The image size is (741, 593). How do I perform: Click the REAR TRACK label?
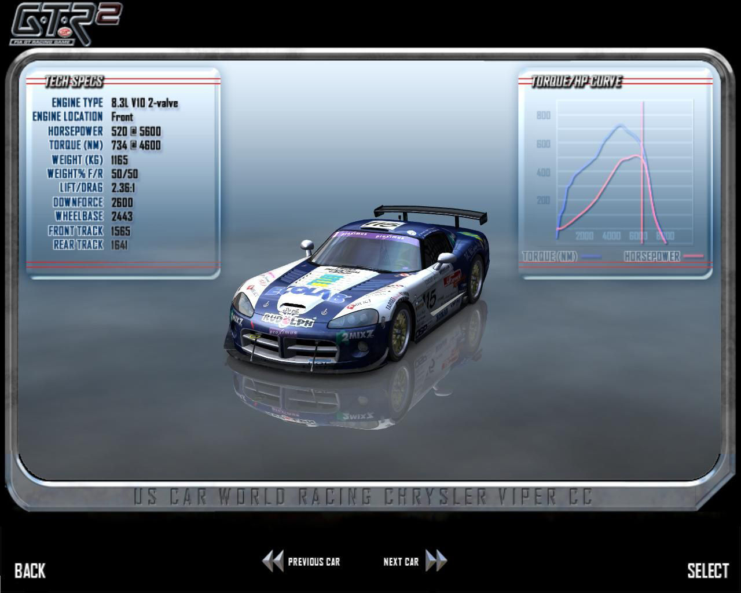point(78,244)
